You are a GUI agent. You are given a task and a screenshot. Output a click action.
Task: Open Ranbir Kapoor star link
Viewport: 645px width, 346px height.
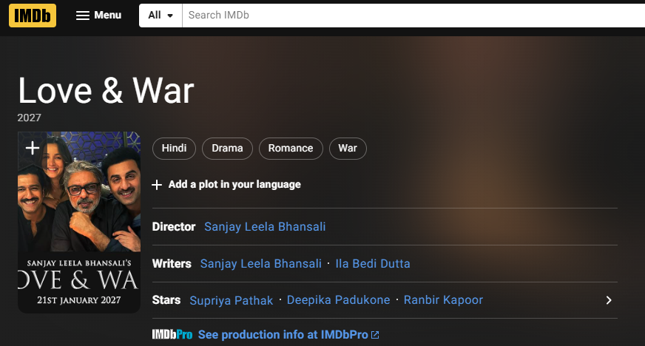(x=443, y=300)
